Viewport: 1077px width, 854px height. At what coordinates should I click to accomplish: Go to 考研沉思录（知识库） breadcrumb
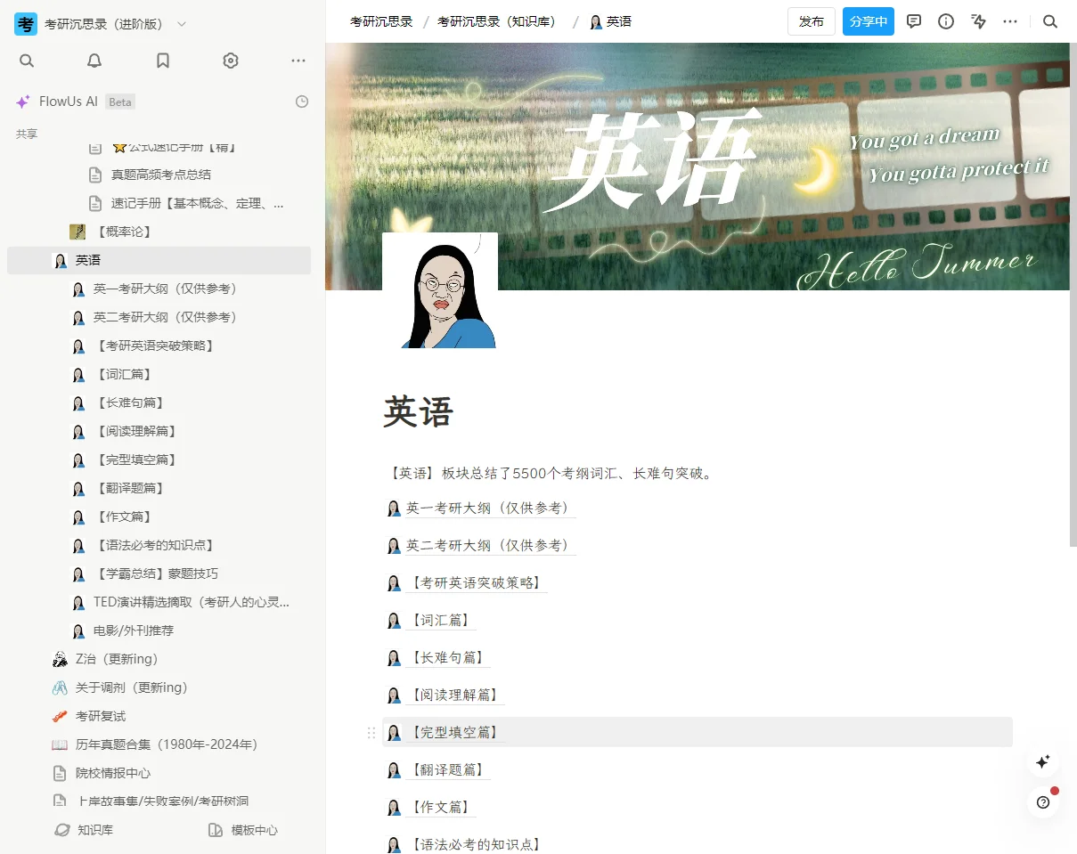pyautogui.click(x=499, y=21)
